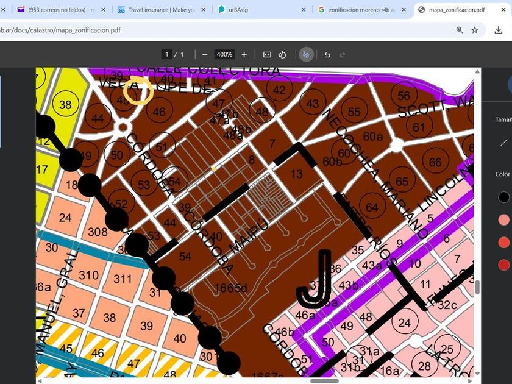Toggle the draw annotation tool
The height and width of the screenshot is (384, 512).
[x=306, y=54]
